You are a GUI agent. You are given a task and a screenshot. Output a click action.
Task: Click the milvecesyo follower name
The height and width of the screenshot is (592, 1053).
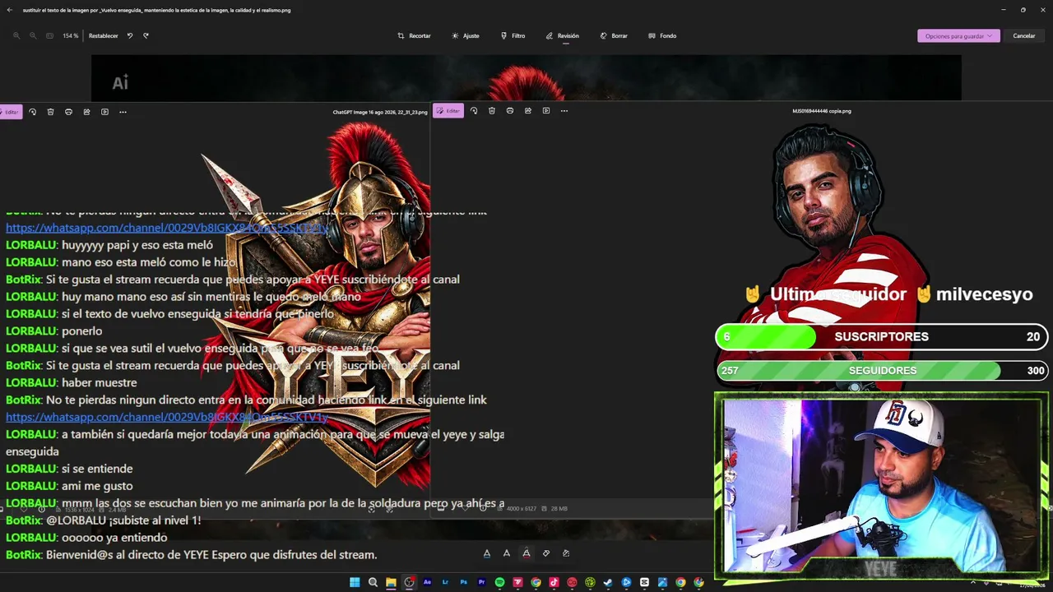coord(984,294)
